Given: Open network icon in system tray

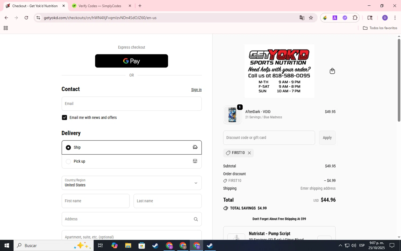Looking at the screenshot, I should click(347, 245).
